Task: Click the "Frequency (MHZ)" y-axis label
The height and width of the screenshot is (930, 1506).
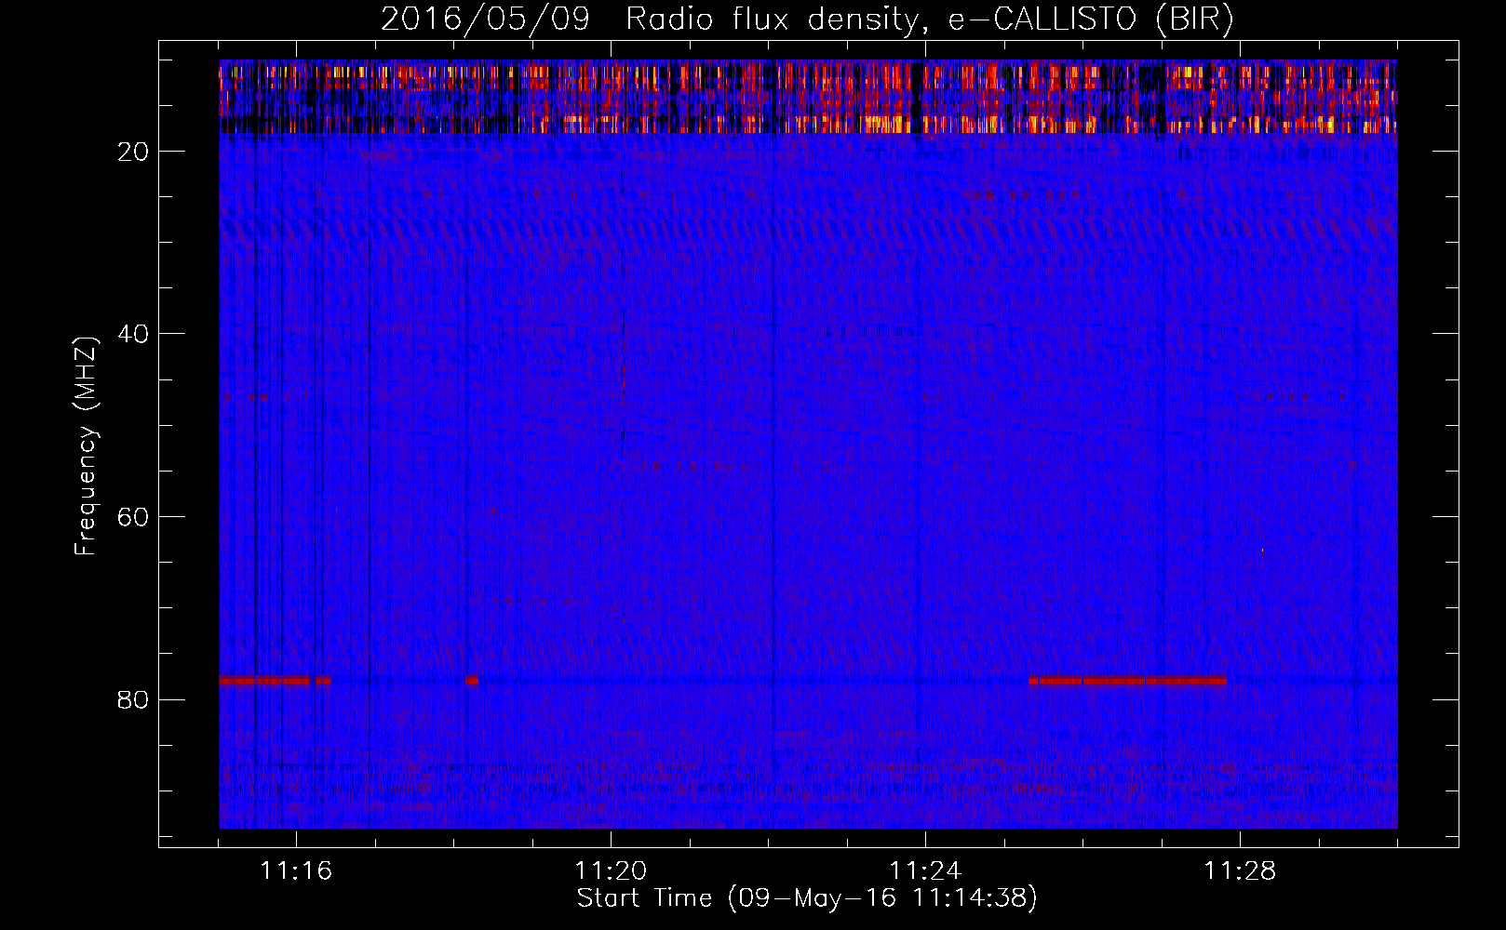Action: click(x=86, y=446)
